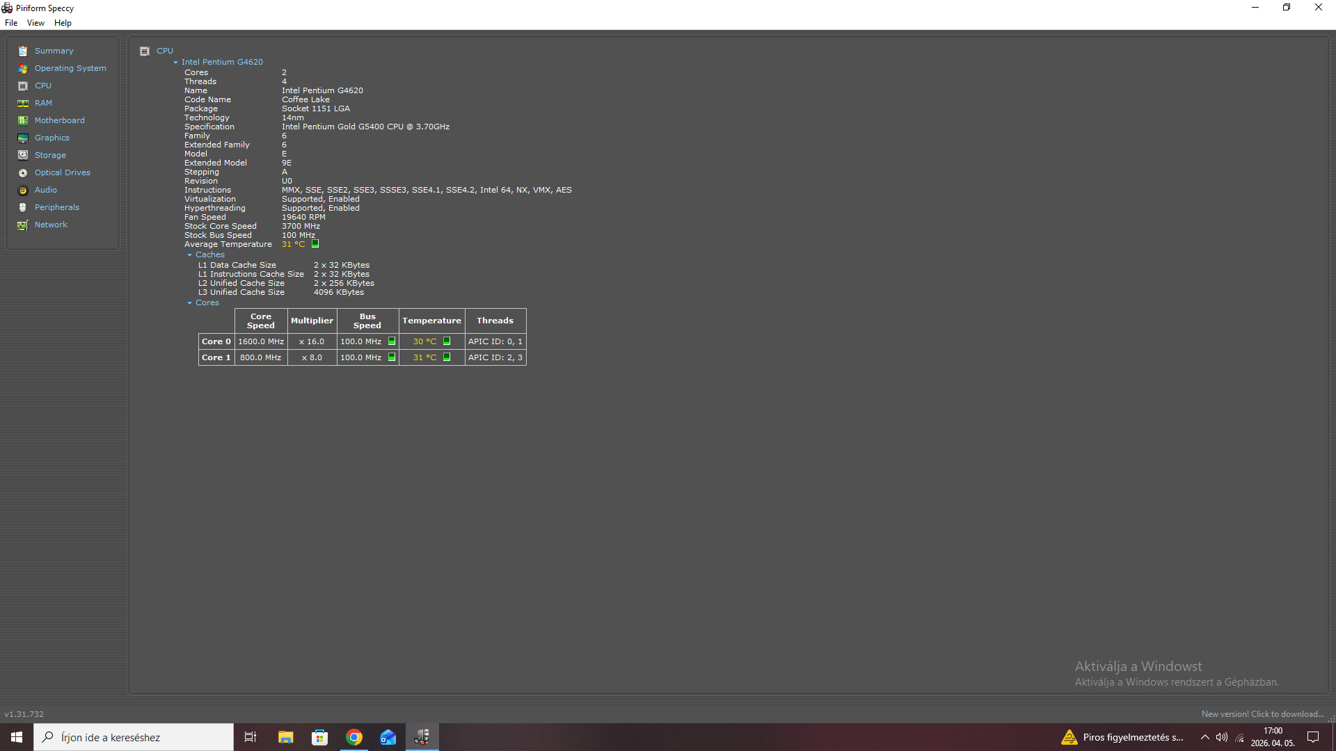
Task: Open the Optical Drives disc icon
Action: click(x=23, y=172)
